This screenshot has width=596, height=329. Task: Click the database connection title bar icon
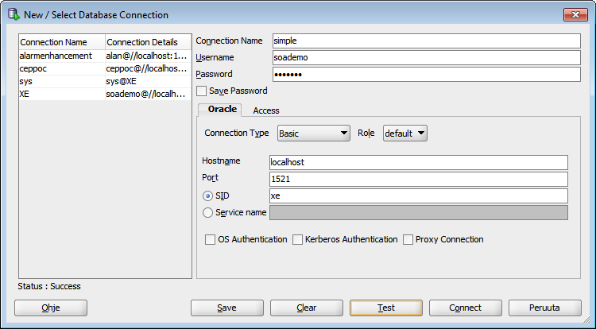14,15
